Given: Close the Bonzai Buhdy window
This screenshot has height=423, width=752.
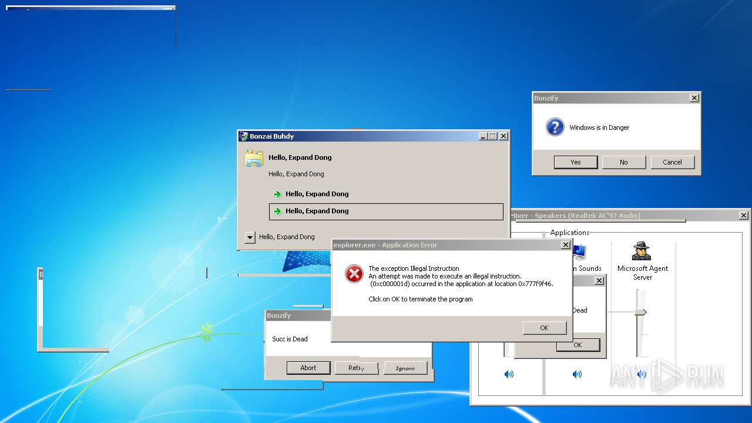Looking at the screenshot, I should pyautogui.click(x=503, y=136).
